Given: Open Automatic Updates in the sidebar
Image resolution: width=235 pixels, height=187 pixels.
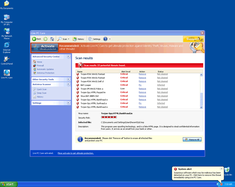Looking at the screenshot, I should pyautogui.click(x=45, y=69).
